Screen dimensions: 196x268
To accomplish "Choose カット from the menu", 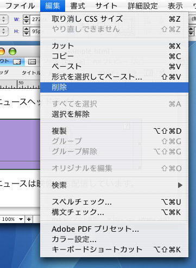I will pyautogui.click(x=114, y=46).
